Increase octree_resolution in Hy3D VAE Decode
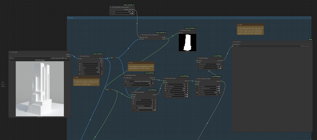Screen dimensions: 317x140 coord(187,86)
